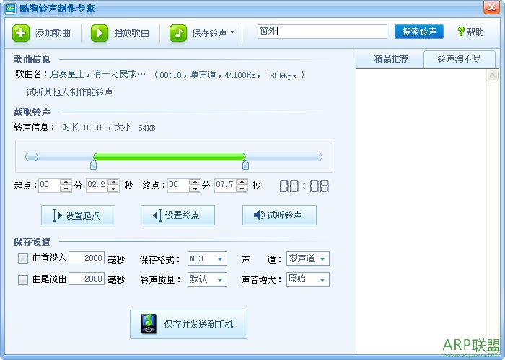Viewport: 505px width, 360px height.
Task: Click the start point minutes field
Action: click(x=49, y=185)
